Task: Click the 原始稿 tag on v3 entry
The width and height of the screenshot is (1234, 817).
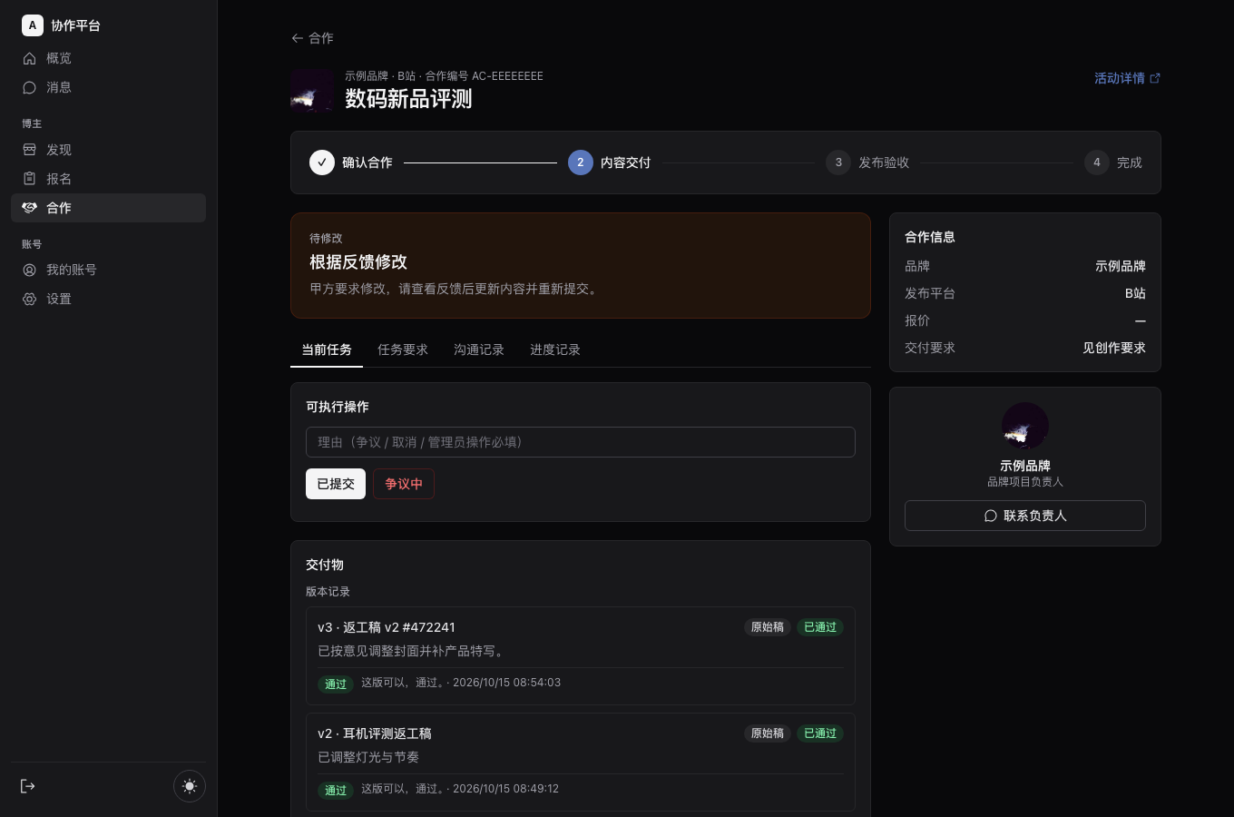Action: coord(768,627)
